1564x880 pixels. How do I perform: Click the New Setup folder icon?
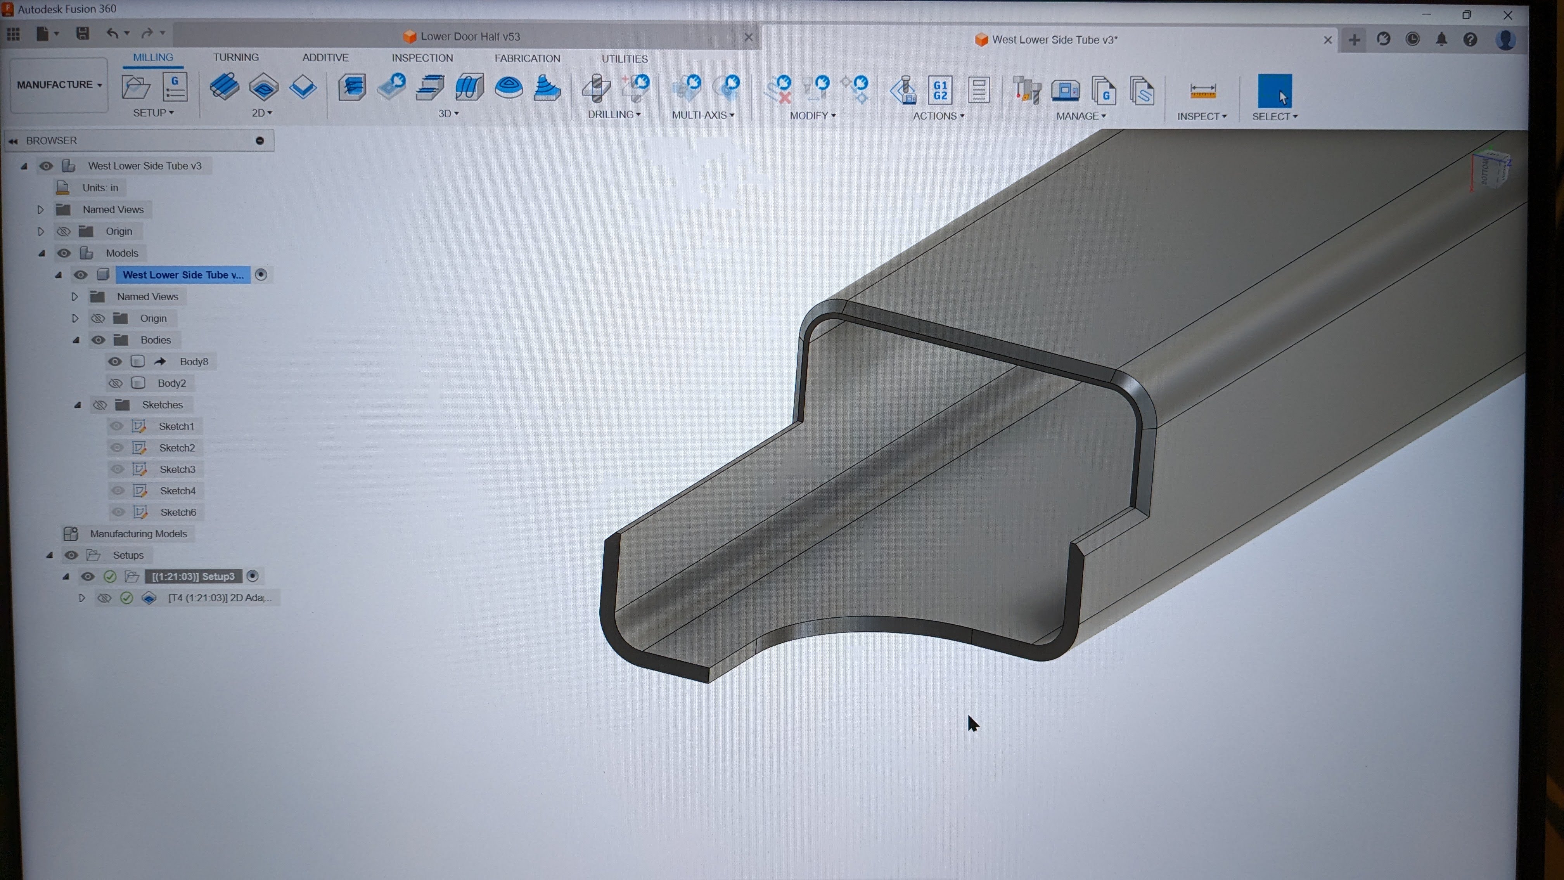135,88
